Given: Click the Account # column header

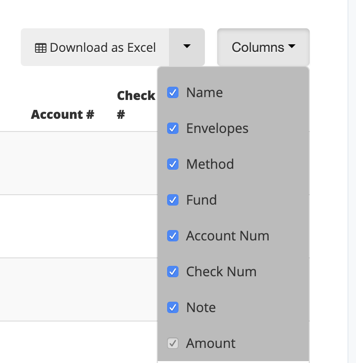Looking at the screenshot, I should click(x=63, y=115).
